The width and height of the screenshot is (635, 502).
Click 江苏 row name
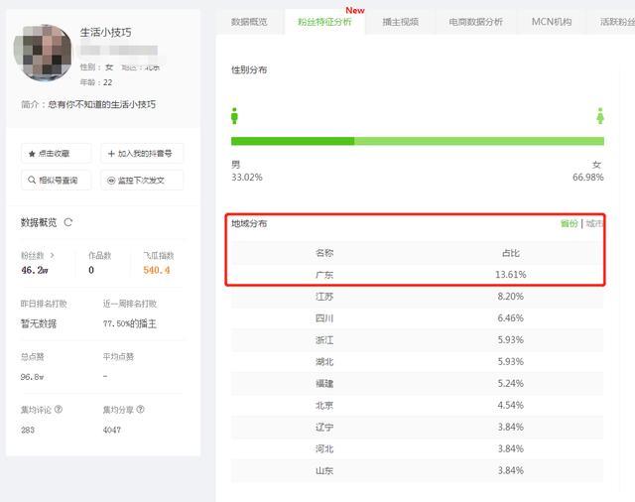click(324, 297)
